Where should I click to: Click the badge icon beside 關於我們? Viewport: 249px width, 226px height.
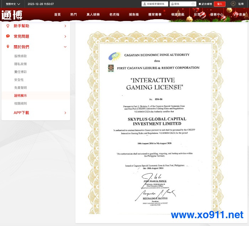click(x=8, y=47)
